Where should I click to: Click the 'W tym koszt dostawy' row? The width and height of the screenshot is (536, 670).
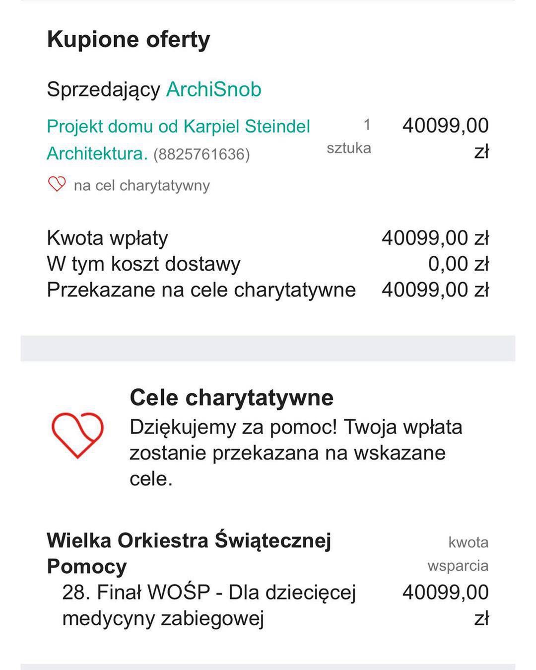268,264
